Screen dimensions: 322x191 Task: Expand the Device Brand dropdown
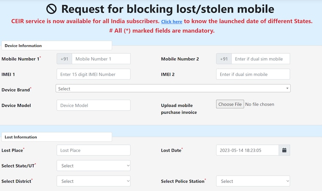(173, 88)
